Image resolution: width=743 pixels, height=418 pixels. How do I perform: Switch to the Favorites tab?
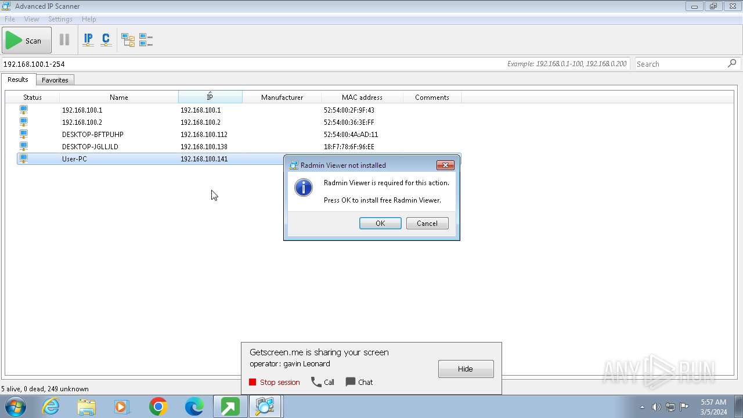point(55,80)
